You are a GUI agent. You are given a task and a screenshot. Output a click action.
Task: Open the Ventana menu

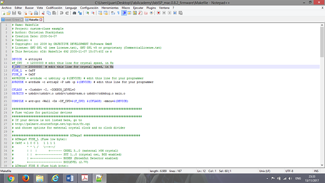coord(164,8)
